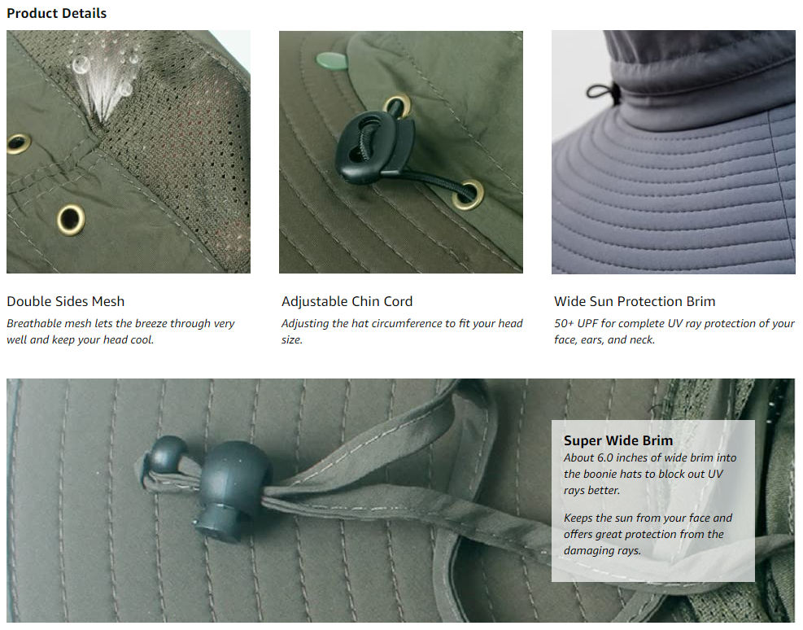Click the brass eyelet at bottom of mesh image
The image size is (803, 630).
pyautogui.click(x=71, y=220)
